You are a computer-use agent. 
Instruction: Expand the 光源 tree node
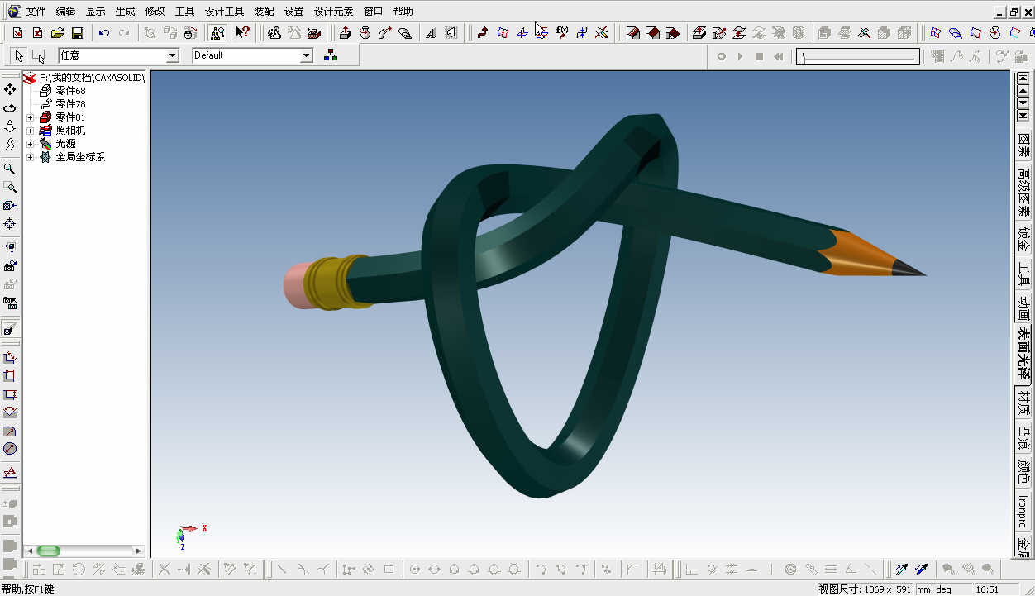click(31, 144)
